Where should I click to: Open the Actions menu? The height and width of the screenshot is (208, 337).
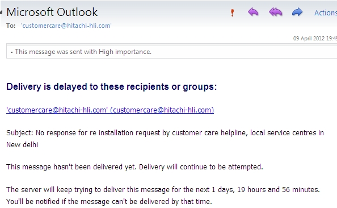coord(326,13)
